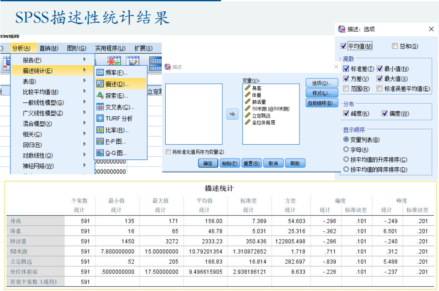Select the 身高 variable ruler icon
The image size is (439, 291).
248,88
